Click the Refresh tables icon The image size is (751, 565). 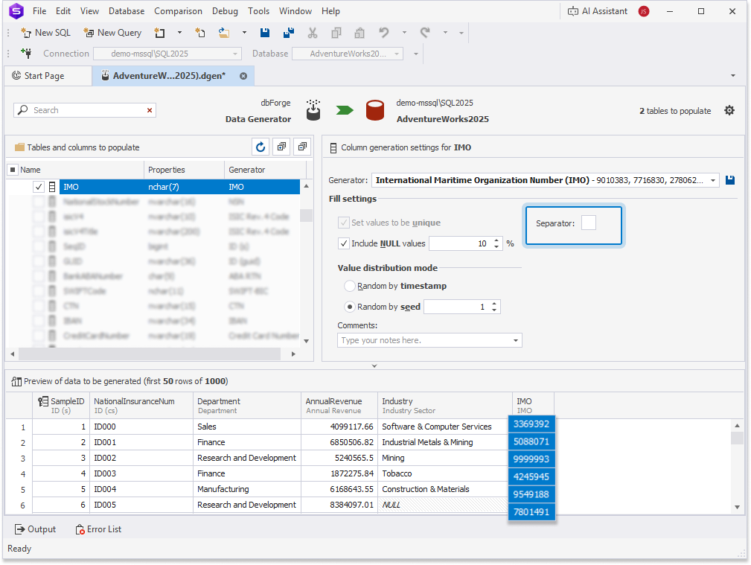261,147
